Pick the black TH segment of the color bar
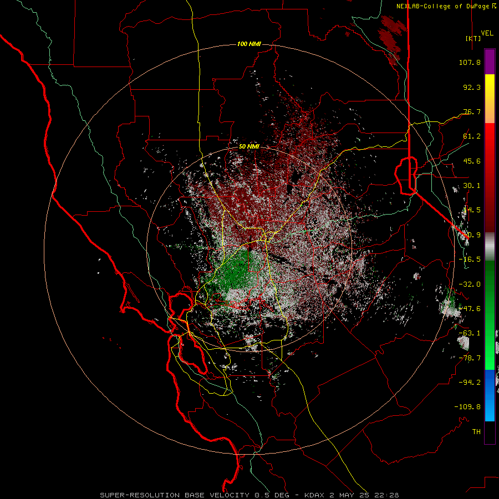Screen dimensions: 499x499 (490, 432)
